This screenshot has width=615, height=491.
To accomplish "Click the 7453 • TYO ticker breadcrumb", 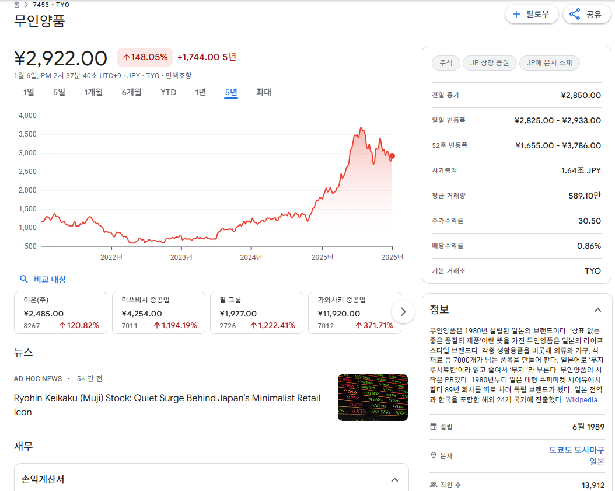I will coord(51,5).
